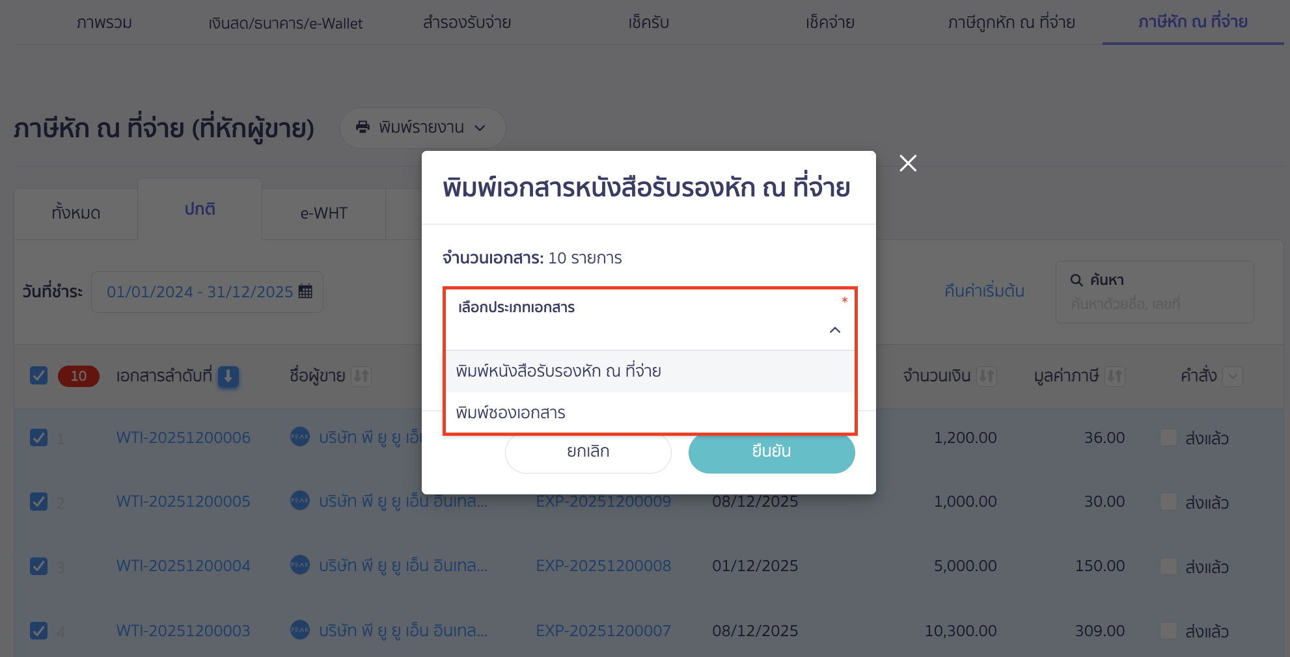Viewport: 1290px width, 657px height.
Task: Click the blue sort icon on เอกสารลำดับที่ column
Action: (x=228, y=377)
